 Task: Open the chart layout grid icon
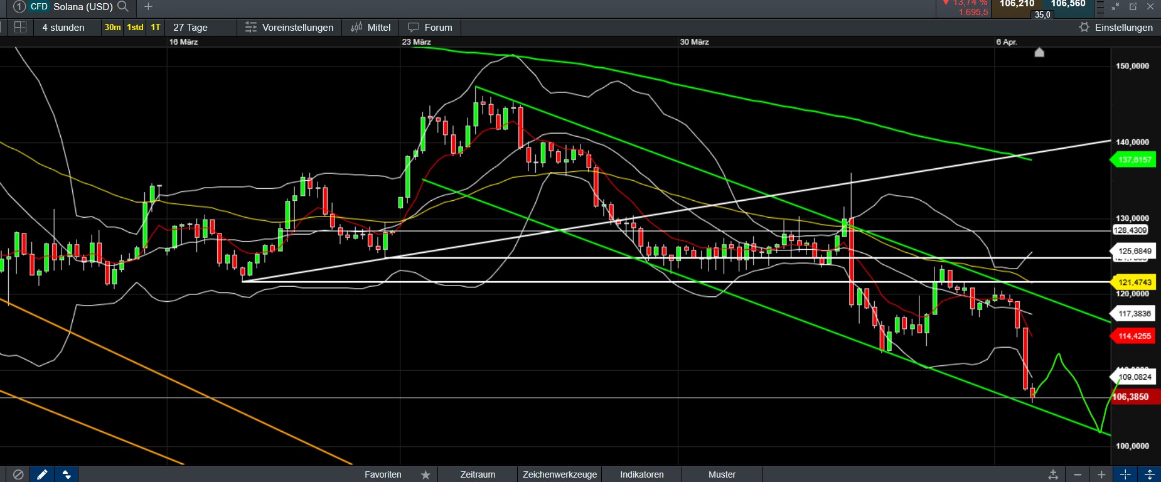pos(20,27)
